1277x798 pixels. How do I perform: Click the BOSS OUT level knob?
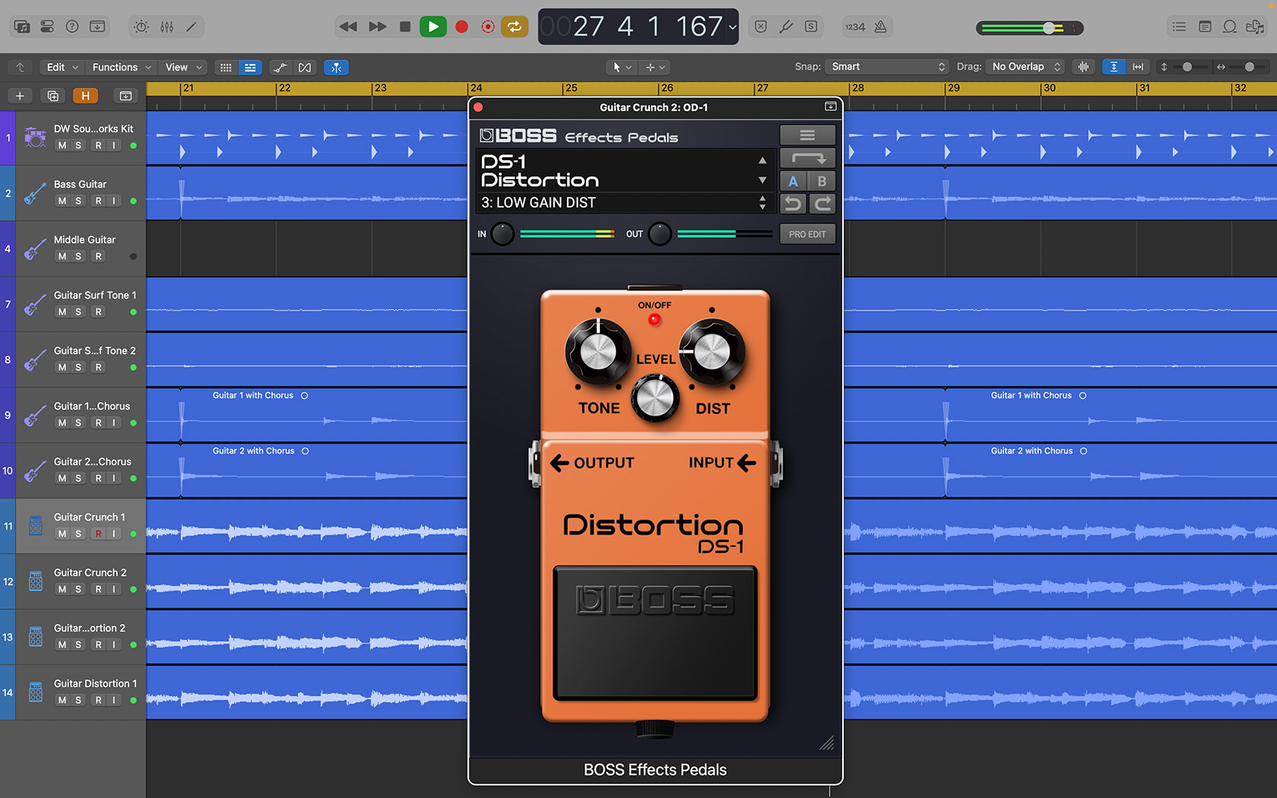click(659, 234)
